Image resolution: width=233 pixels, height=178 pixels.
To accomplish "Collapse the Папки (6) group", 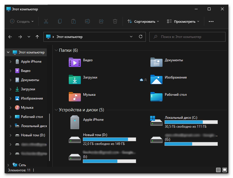I will click(56, 50).
